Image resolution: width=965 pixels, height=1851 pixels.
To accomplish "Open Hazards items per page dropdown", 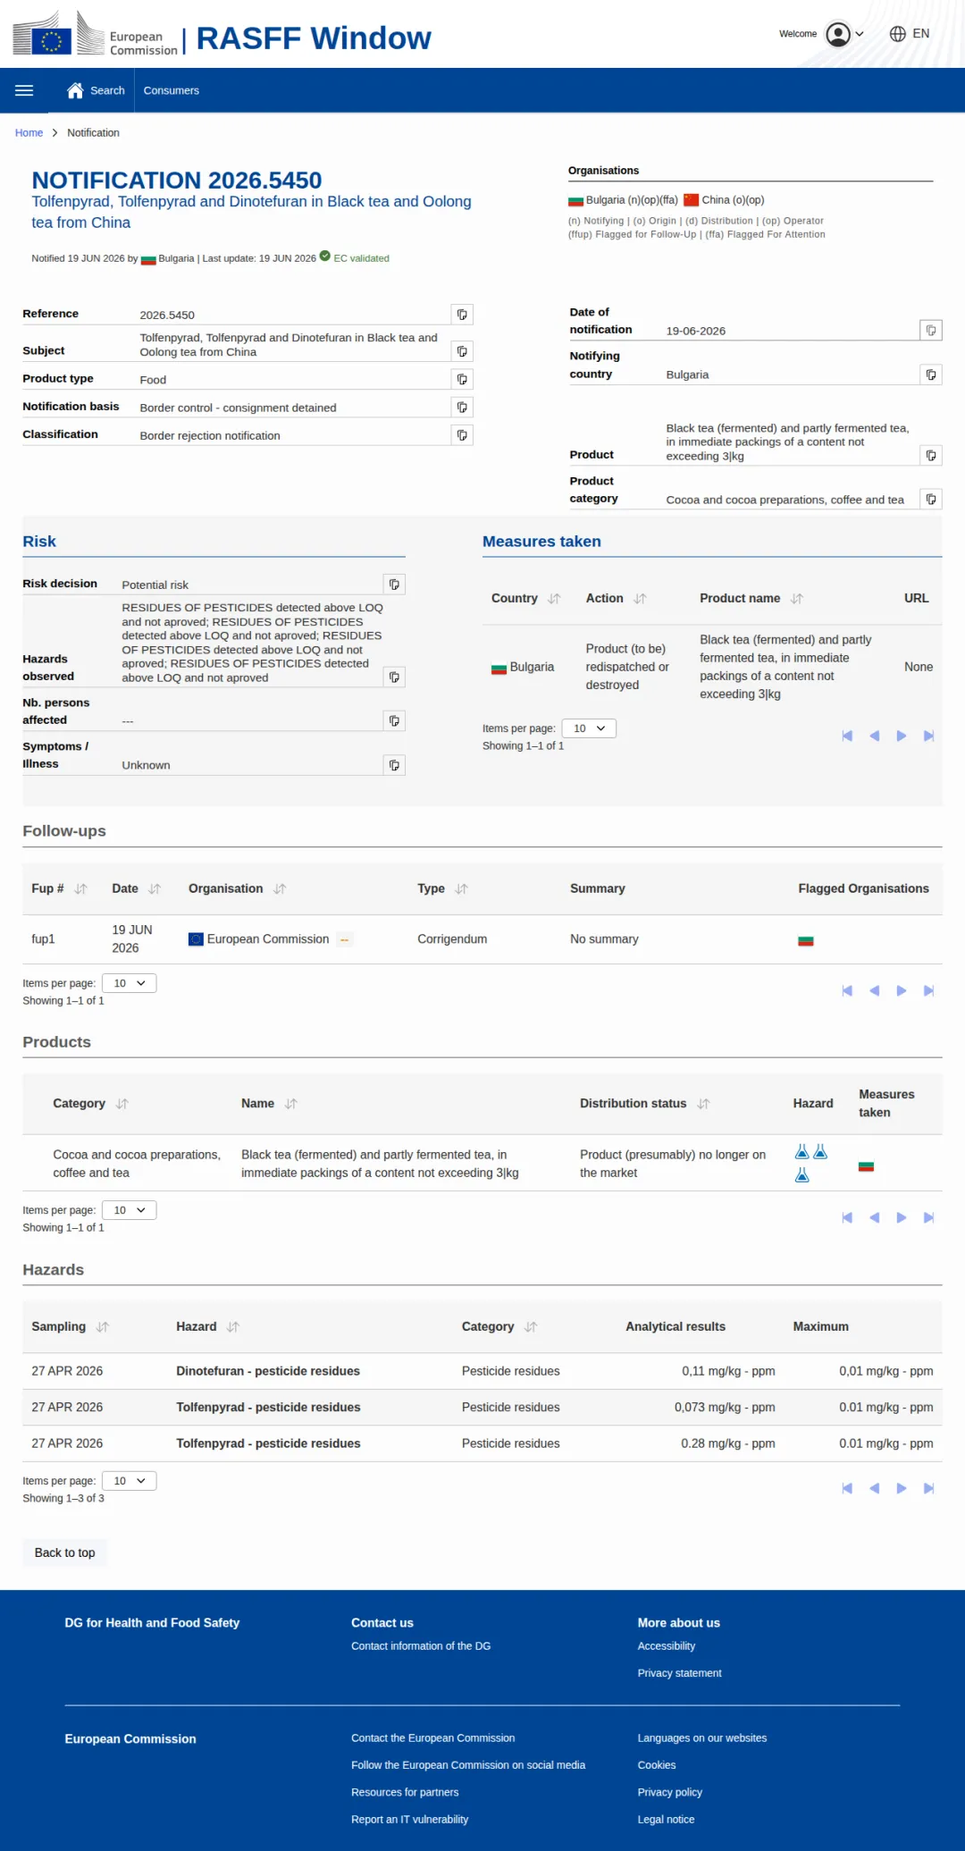I will coord(130,1481).
